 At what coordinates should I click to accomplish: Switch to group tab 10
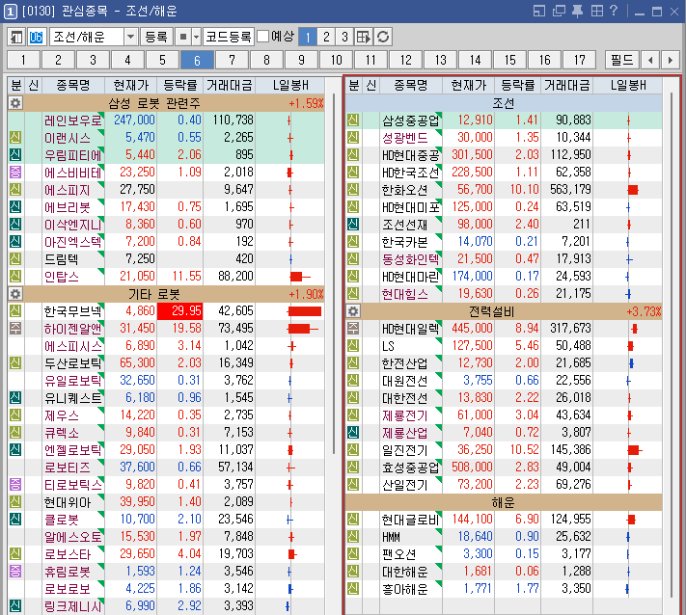[x=336, y=60]
